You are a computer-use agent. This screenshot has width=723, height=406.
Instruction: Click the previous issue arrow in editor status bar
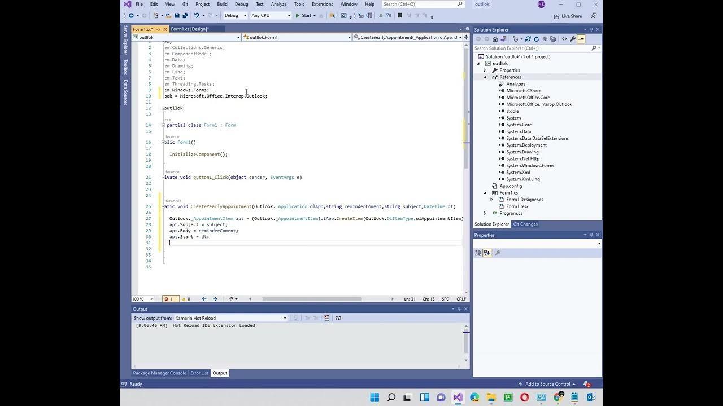pos(204,299)
